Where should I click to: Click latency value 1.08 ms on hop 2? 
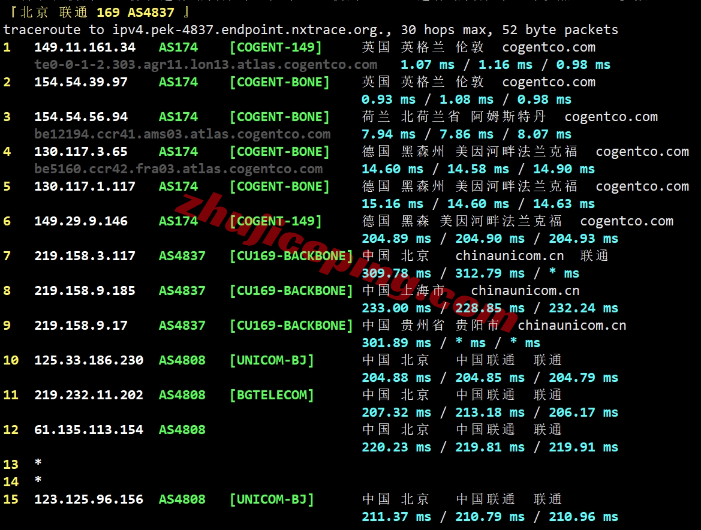[x=467, y=100]
